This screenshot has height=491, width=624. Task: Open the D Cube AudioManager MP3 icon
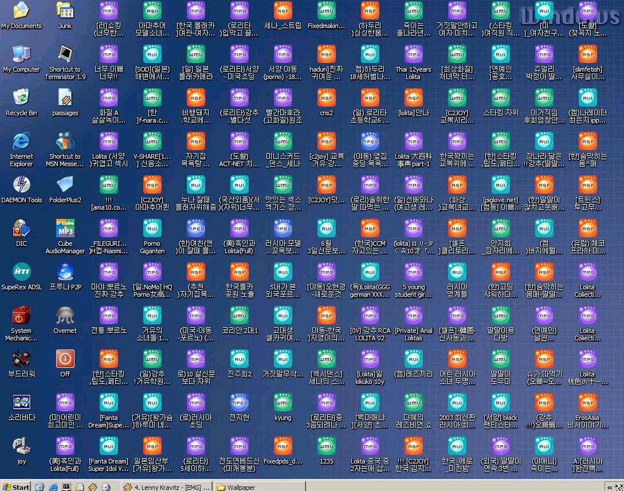click(65, 229)
